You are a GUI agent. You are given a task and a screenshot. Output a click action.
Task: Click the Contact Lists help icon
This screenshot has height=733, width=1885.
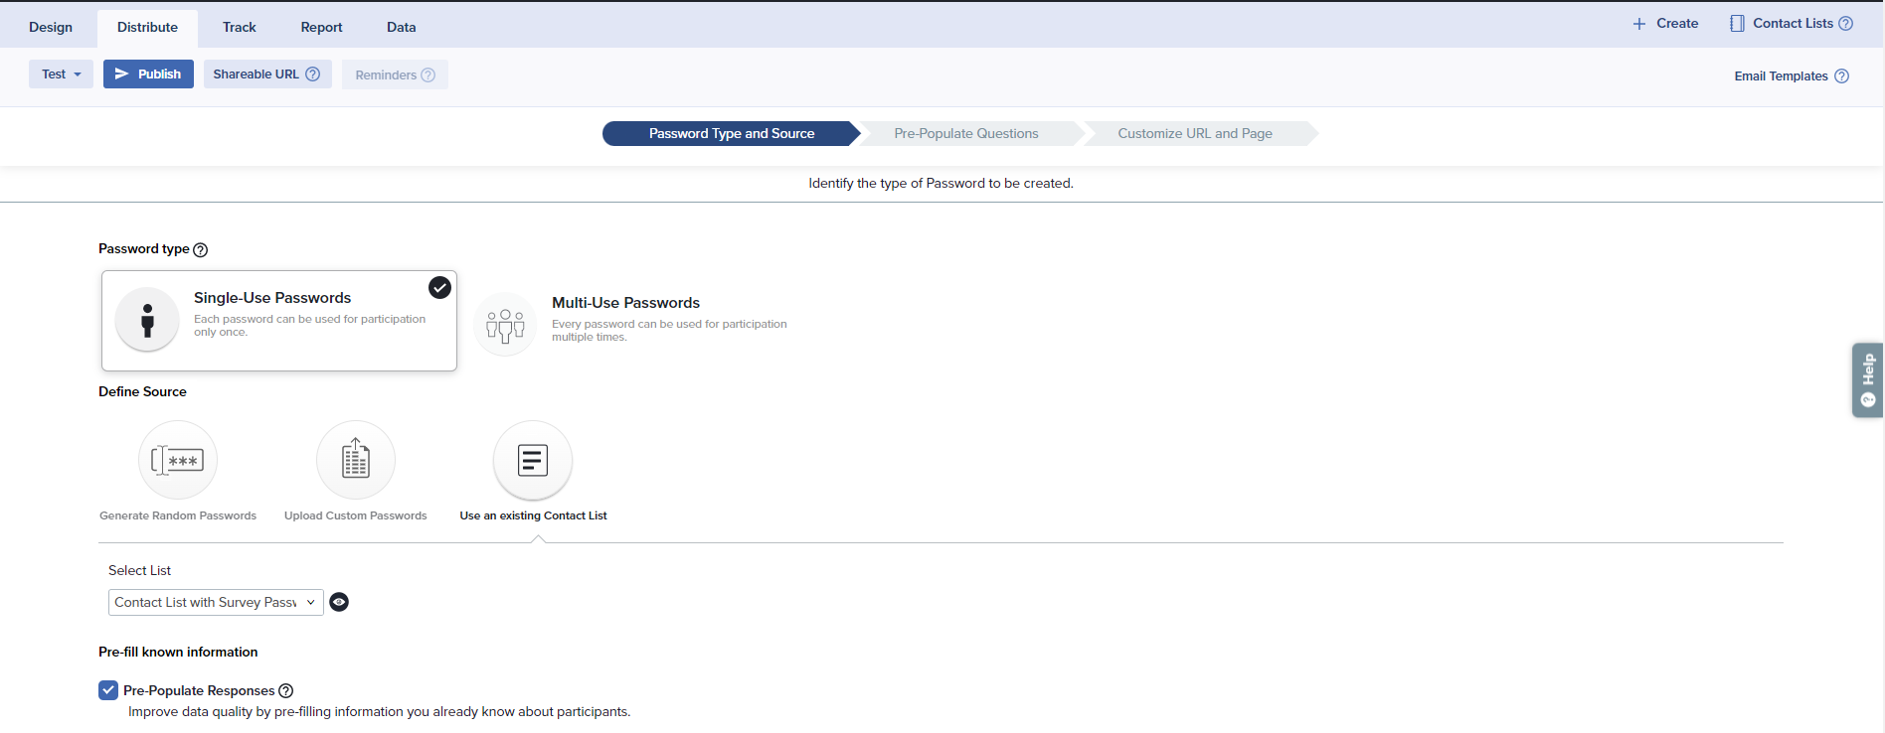(x=1846, y=24)
